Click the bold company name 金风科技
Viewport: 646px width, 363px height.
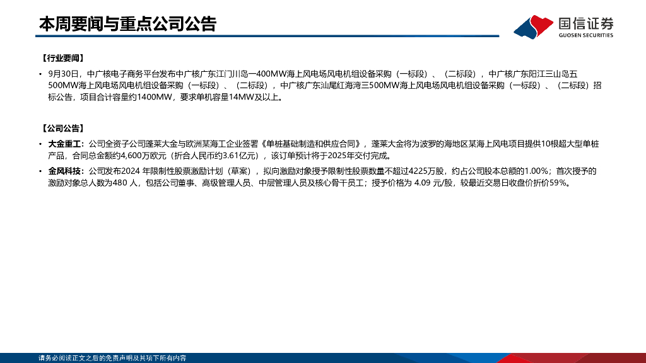click(64, 171)
